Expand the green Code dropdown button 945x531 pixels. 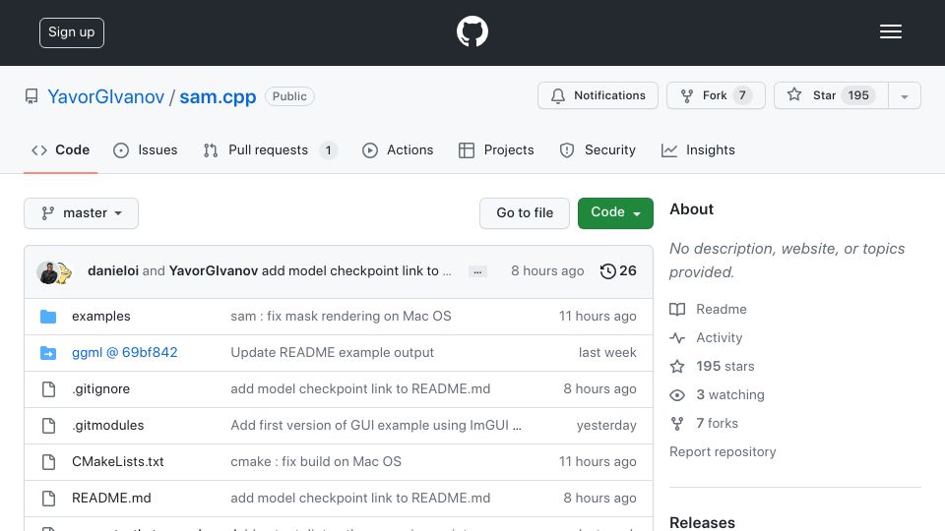615,213
